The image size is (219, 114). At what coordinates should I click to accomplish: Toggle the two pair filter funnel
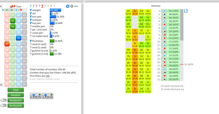coord(31,17)
